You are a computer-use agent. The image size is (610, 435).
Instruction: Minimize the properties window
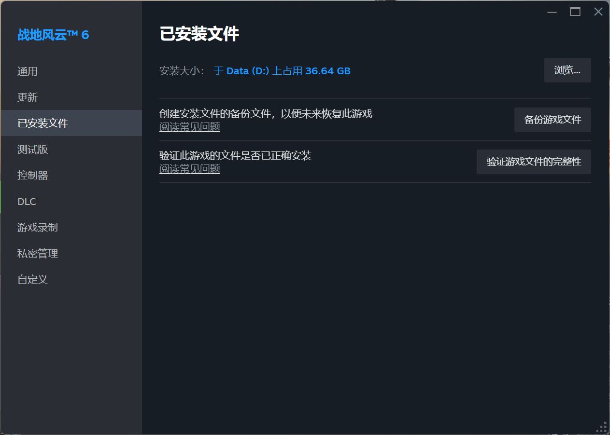(x=552, y=12)
